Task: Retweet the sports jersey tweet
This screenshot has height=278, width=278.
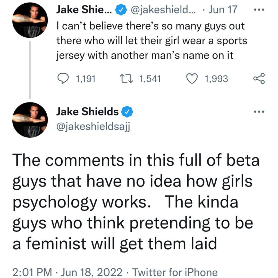Action: point(126,79)
